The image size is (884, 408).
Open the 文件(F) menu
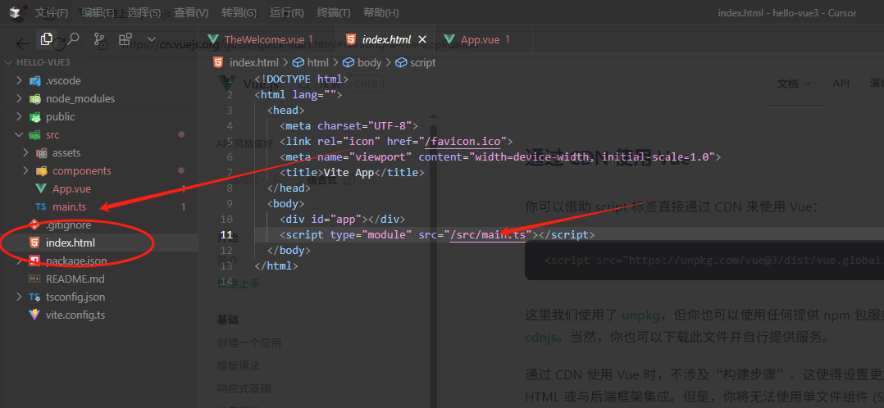click(x=52, y=12)
